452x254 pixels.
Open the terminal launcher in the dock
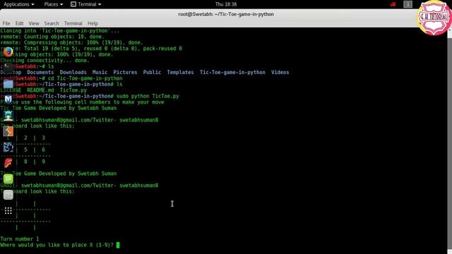[x=8, y=68]
